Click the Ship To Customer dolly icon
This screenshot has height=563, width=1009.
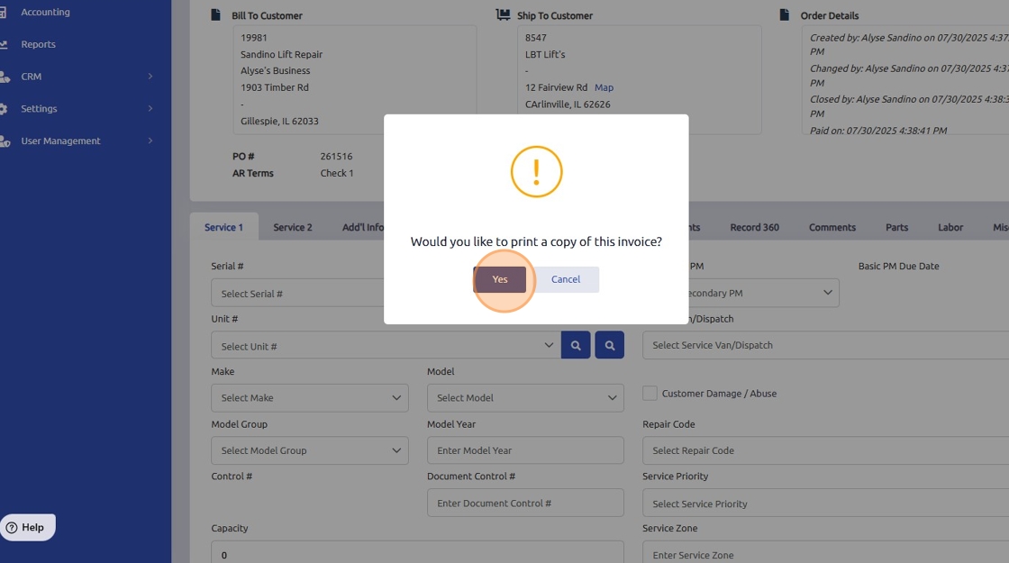coord(503,14)
